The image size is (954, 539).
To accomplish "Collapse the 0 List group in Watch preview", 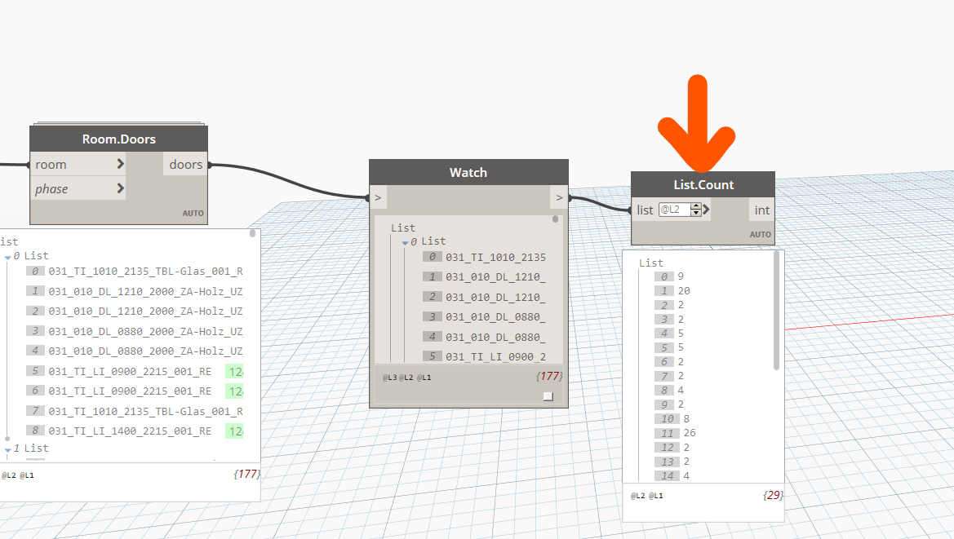I will (x=404, y=241).
